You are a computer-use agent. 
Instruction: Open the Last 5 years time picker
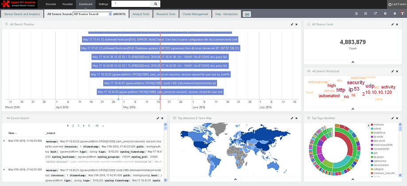tap(397, 4)
